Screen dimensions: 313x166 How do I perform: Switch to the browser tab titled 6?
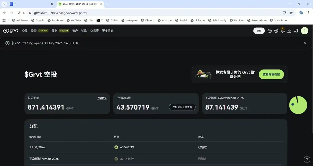[31, 4]
